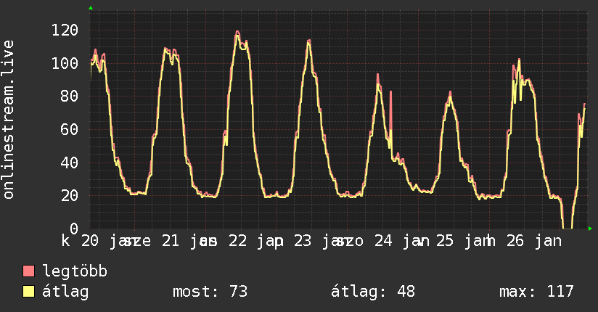Click the 24 jan date label

(402, 241)
